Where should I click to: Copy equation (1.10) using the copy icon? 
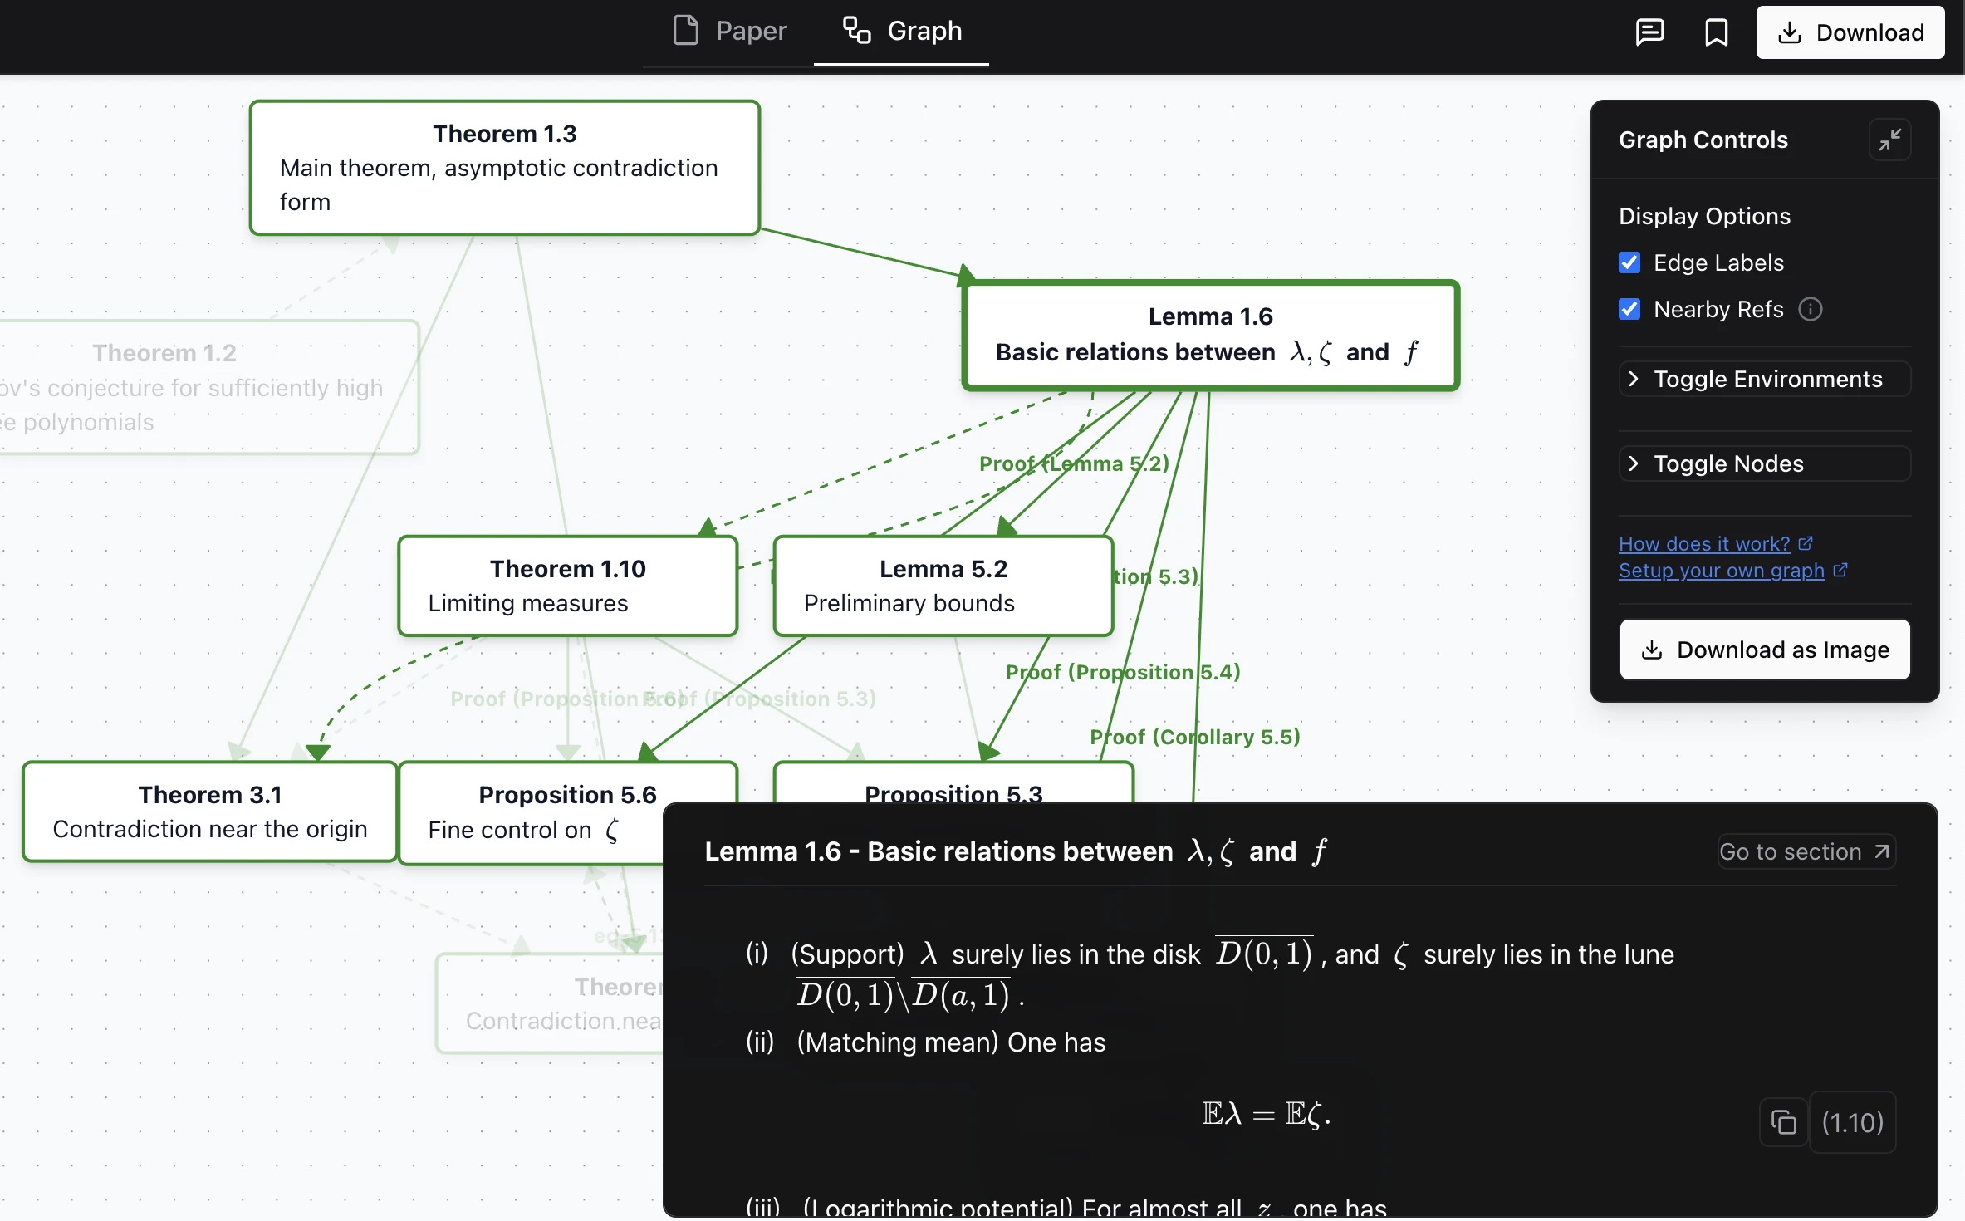click(x=1782, y=1121)
